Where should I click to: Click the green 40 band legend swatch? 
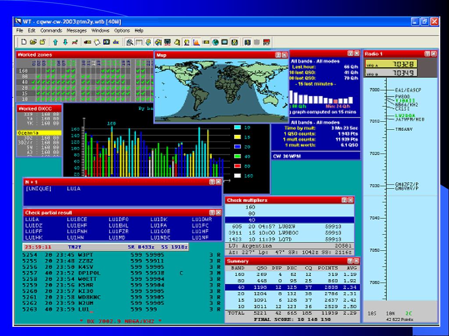pyautogui.click(x=237, y=156)
